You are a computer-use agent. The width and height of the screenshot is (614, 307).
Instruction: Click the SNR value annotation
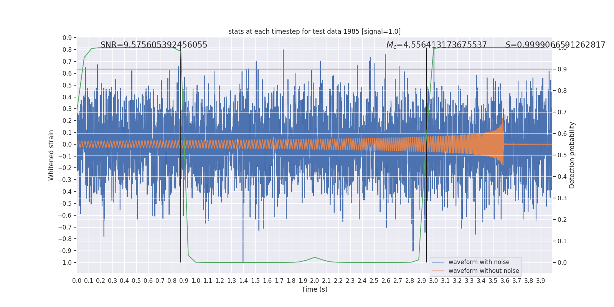tap(154, 45)
